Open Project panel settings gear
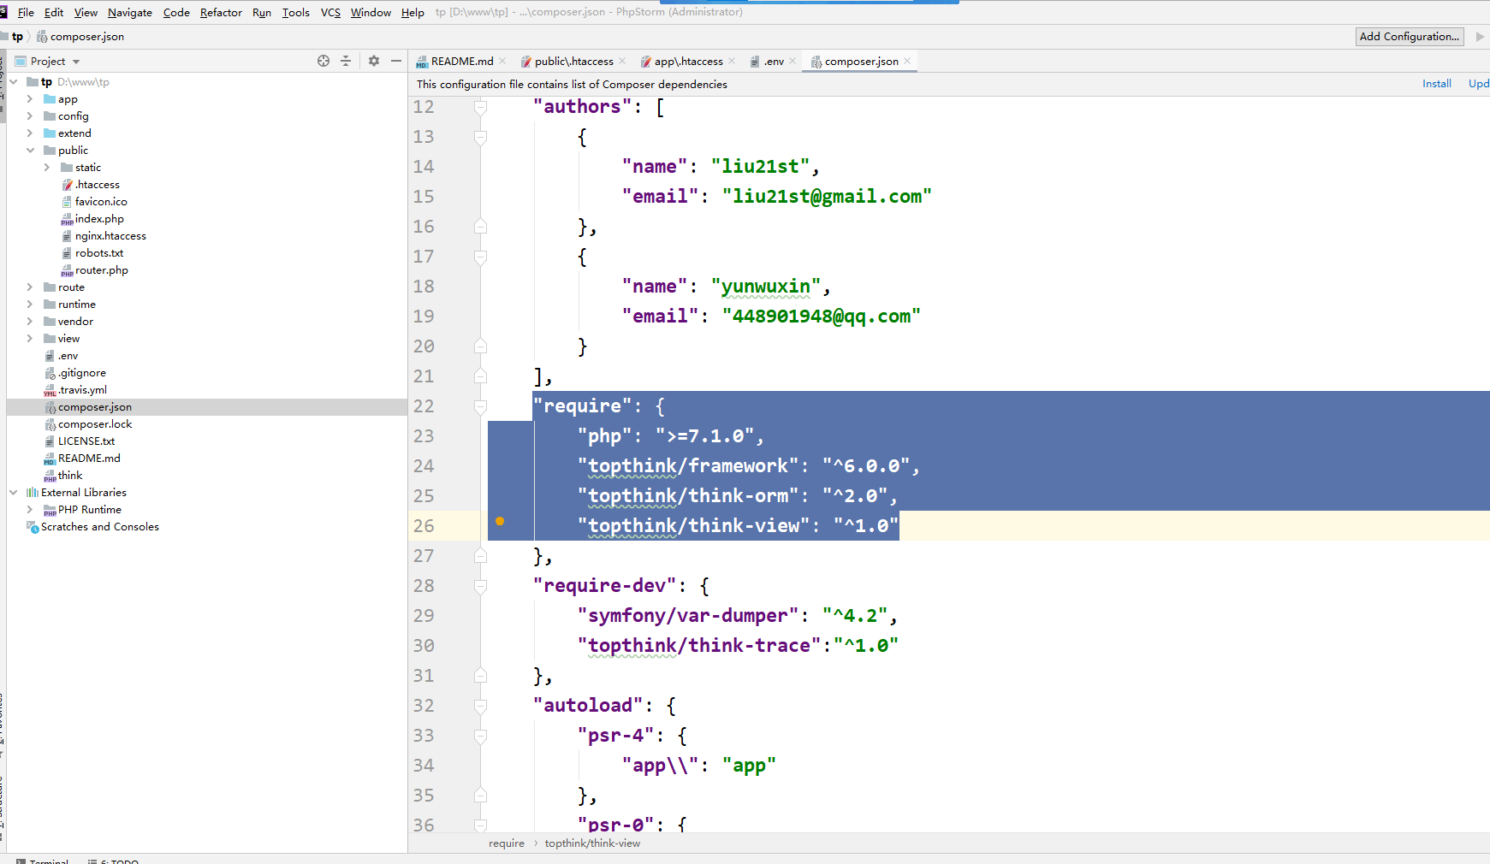Viewport: 1490px width, 864px height. pyautogui.click(x=374, y=61)
